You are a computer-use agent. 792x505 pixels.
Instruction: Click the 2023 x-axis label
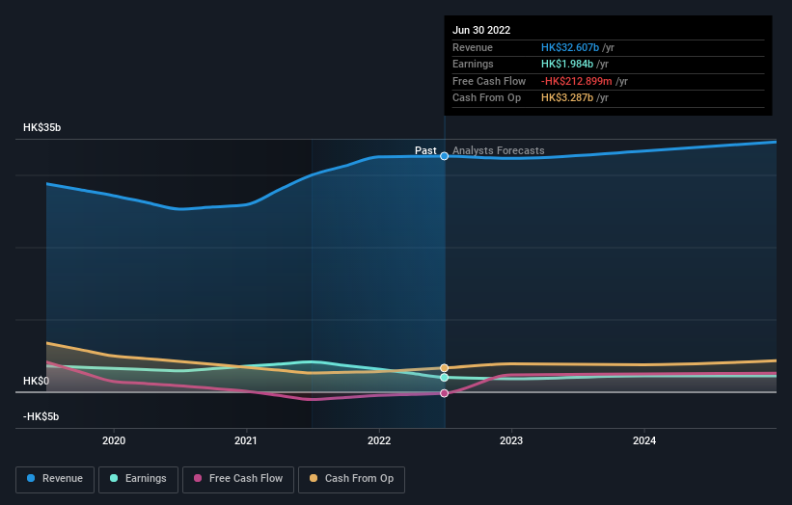(511, 441)
